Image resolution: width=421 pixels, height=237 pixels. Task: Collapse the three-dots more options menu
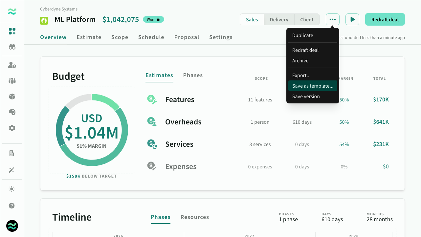(x=333, y=20)
